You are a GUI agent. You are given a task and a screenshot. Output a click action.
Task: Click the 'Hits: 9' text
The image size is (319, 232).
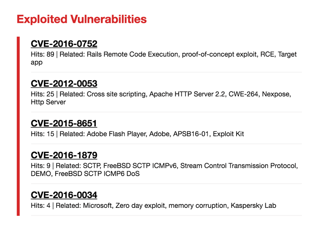coord(41,166)
